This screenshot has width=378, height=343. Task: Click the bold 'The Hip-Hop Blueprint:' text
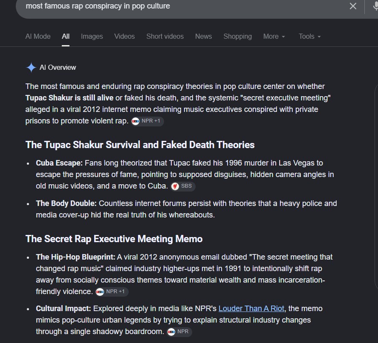(76, 257)
